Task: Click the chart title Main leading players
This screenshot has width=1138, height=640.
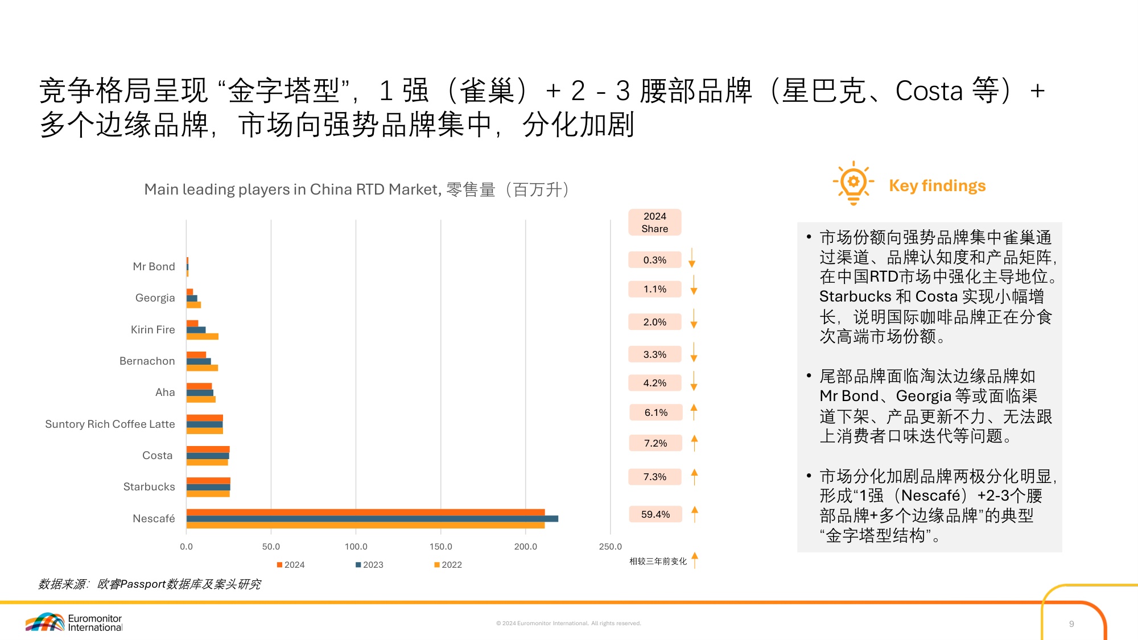Action: coord(357,189)
